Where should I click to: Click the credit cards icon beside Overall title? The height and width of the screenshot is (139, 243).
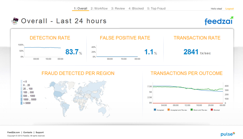15,21
